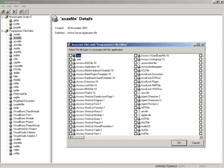The image size is (224, 168).
Task: Click the document icon next to ani file
Action: (139, 111)
